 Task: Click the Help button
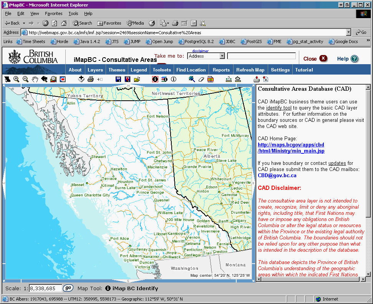coord(348,58)
